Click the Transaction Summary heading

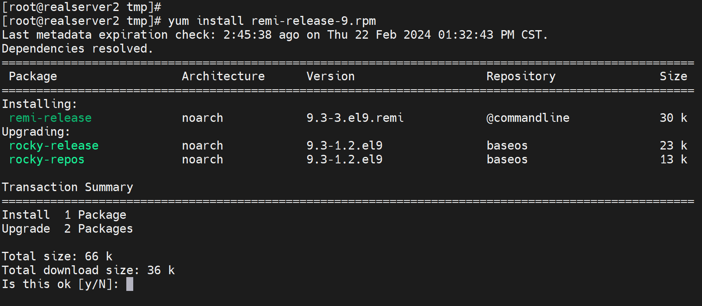[67, 187]
